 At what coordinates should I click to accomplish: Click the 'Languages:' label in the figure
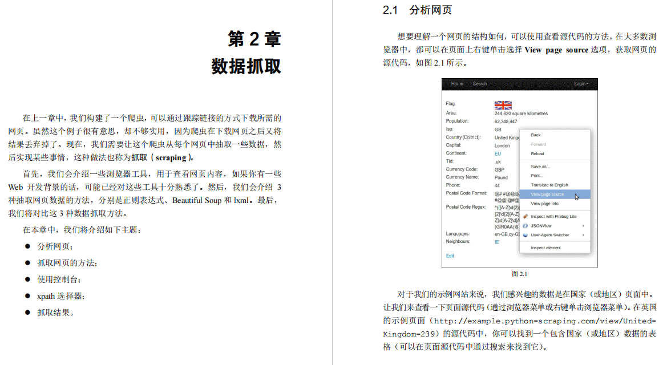point(458,234)
